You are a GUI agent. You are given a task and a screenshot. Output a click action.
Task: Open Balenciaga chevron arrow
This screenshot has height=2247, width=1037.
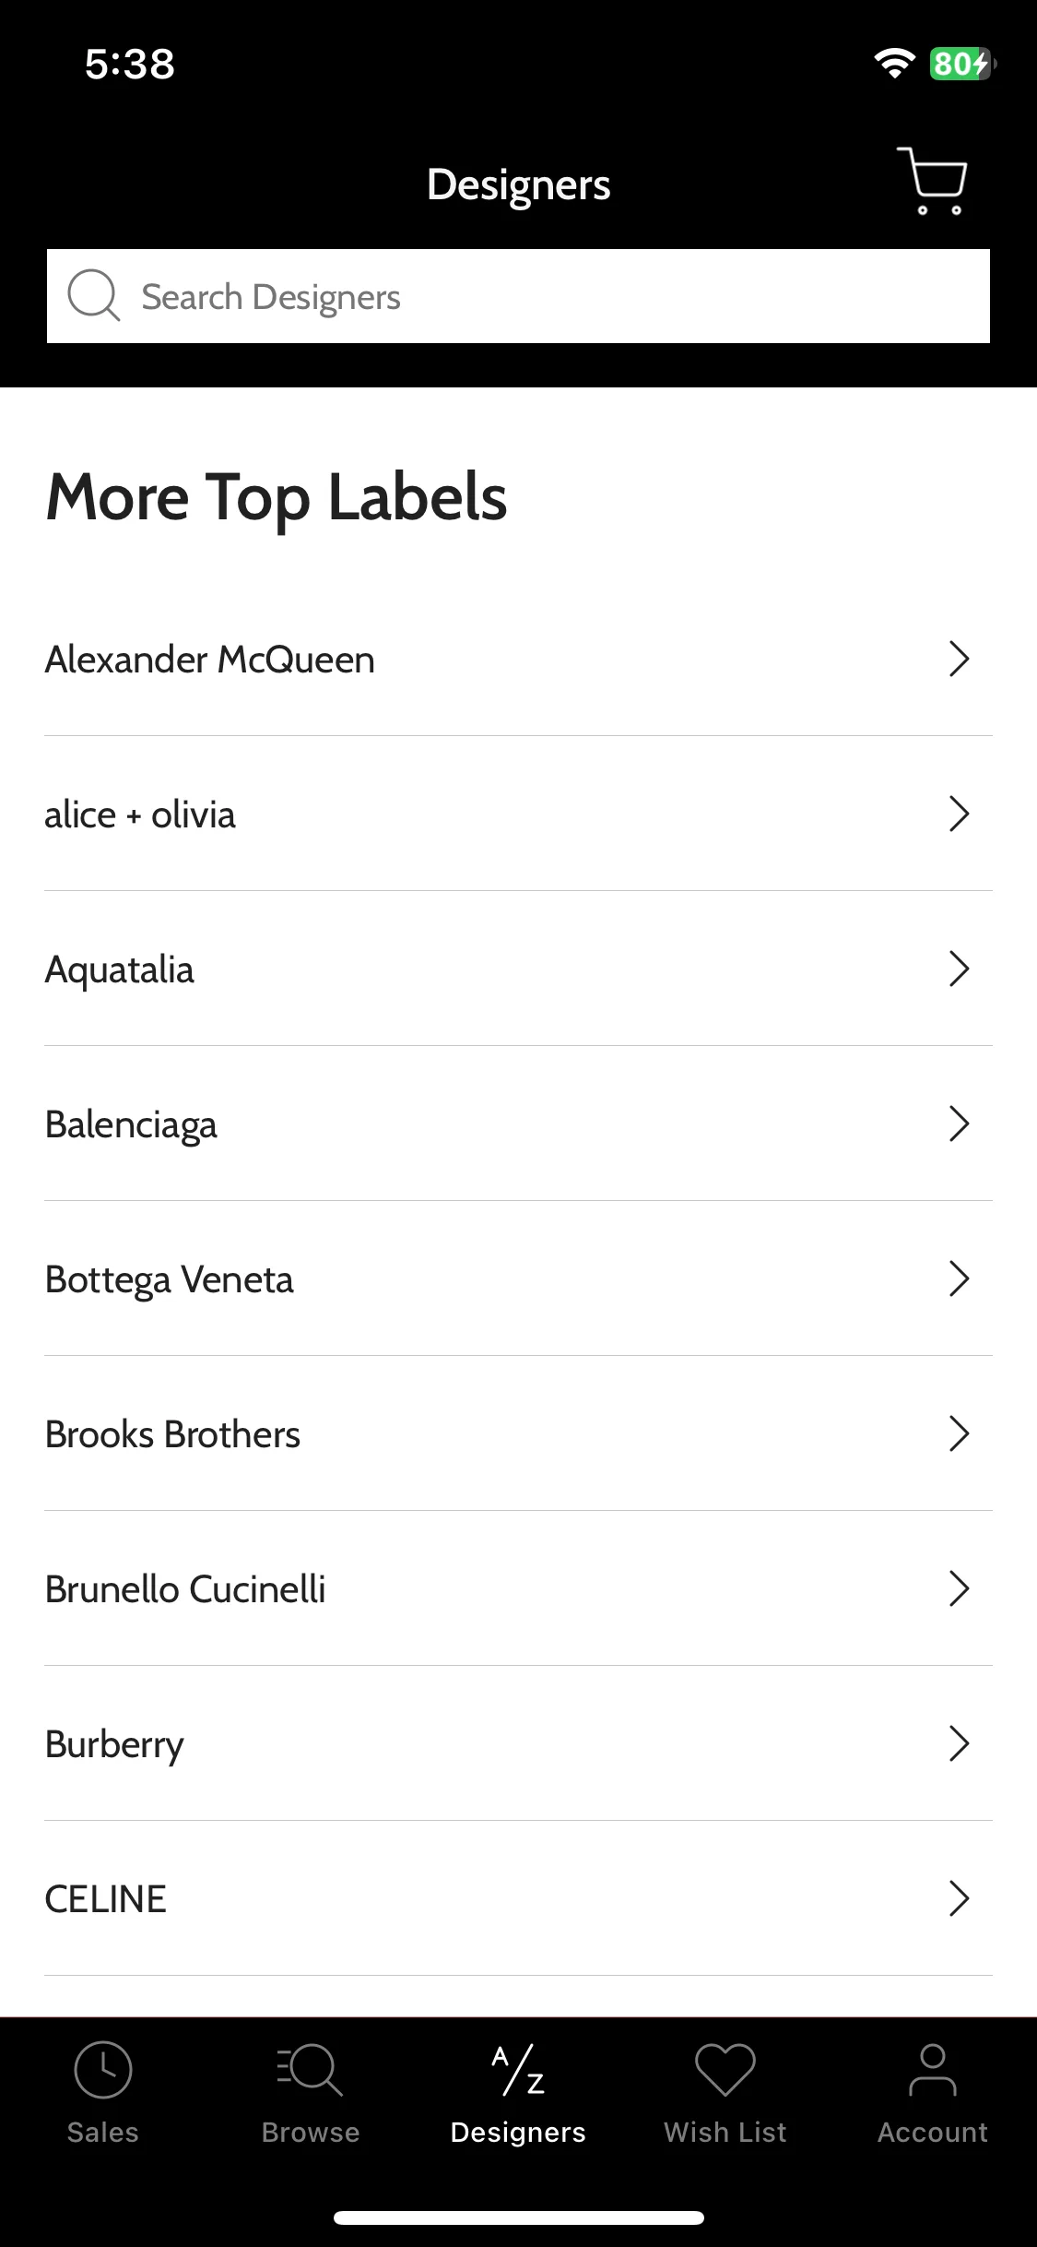960,1123
